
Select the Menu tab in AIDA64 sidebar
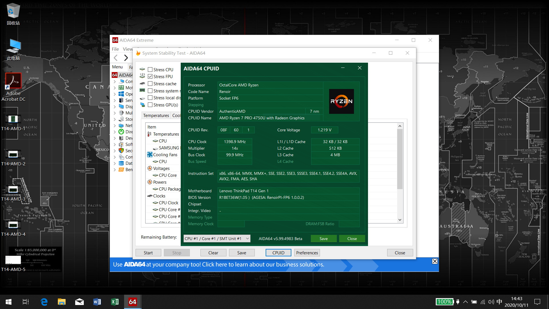pyautogui.click(x=117, y=67)
